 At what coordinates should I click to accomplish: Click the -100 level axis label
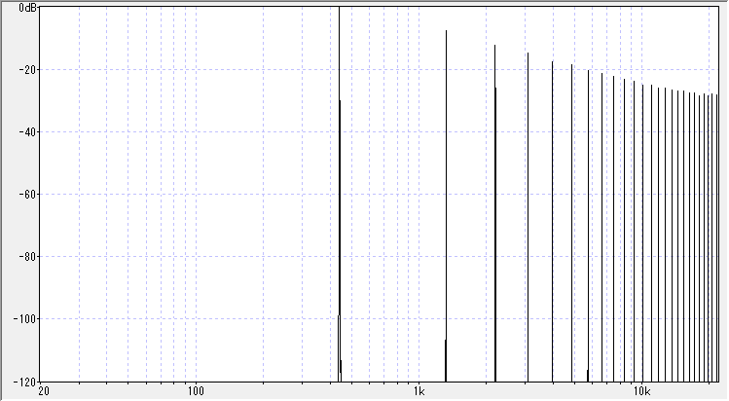(24, 318)
